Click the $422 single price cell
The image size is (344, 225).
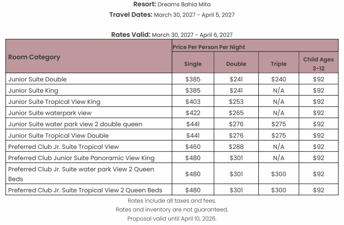click(193, 113)
